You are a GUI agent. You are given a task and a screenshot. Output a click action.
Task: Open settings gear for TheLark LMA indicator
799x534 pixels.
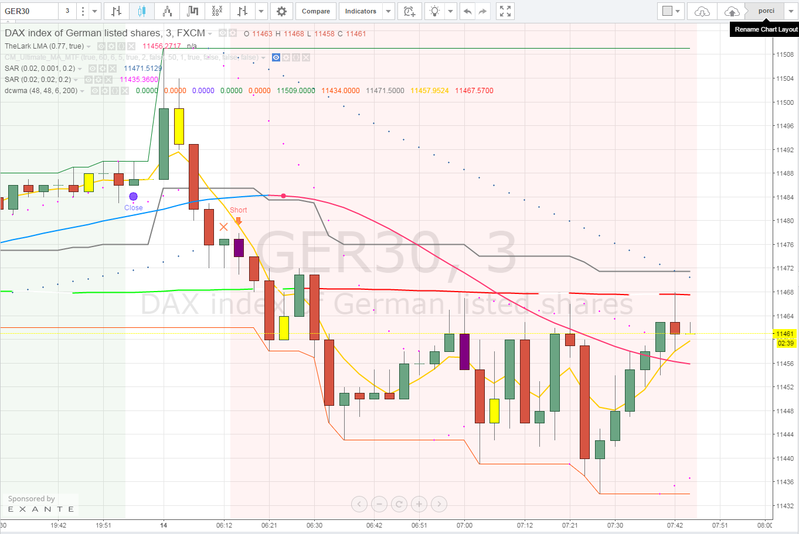111,46
